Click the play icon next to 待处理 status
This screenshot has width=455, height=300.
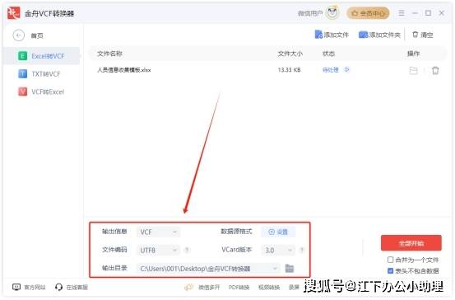point(346,70)
